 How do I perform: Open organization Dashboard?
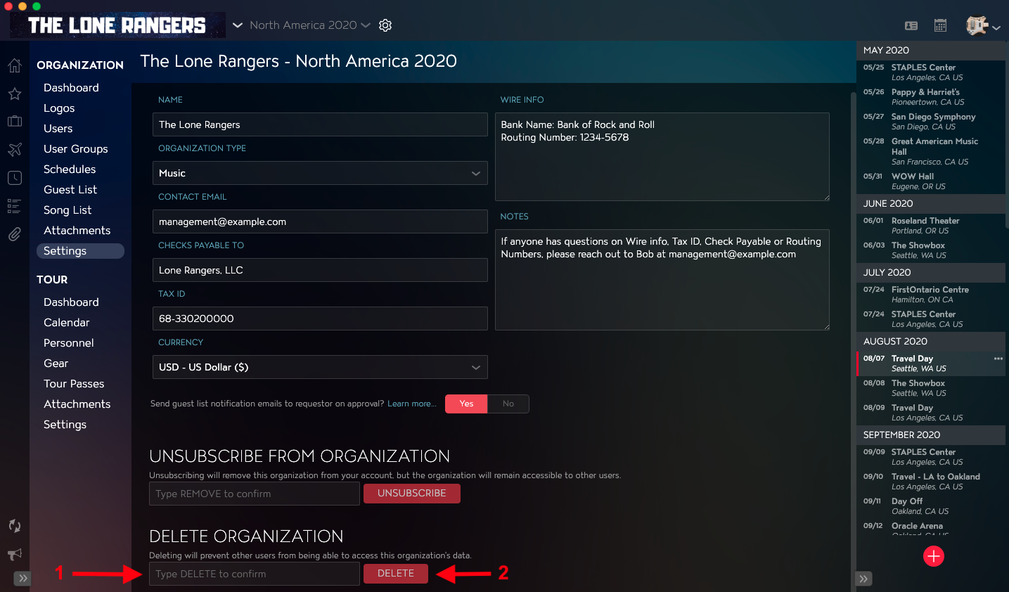(71, 88)
